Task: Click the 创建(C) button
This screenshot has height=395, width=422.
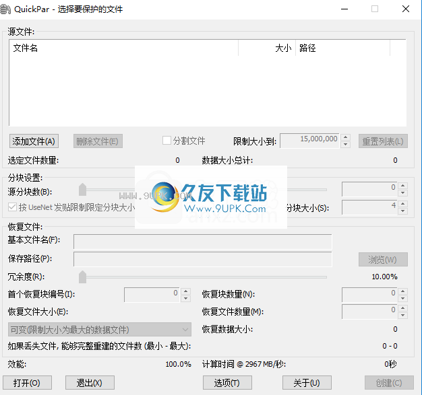Action: [x=389, y=383]
